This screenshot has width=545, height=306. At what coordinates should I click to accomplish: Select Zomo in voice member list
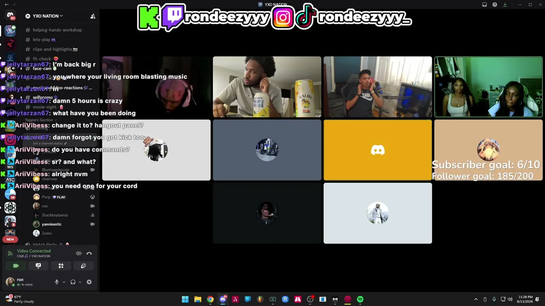tap(64, 233)
